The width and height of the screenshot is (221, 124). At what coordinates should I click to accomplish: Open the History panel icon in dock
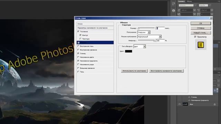(173, 4)
